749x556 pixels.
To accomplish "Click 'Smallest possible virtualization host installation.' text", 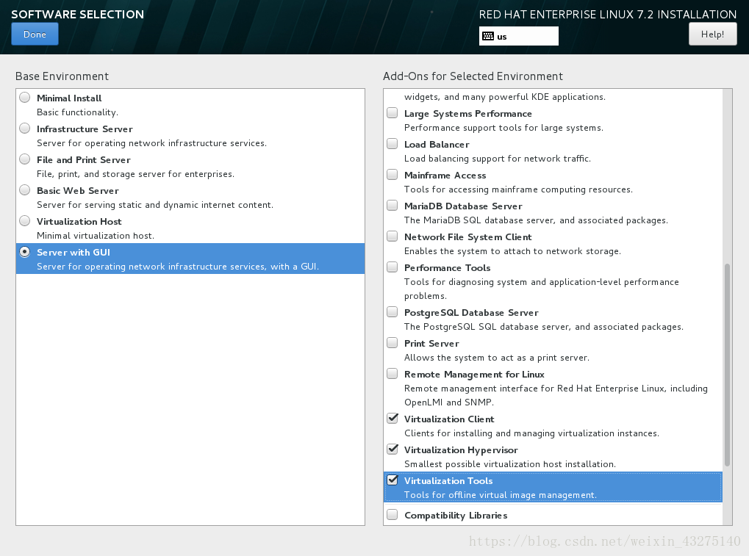I will pyautogui.click(x=509, y=464).
